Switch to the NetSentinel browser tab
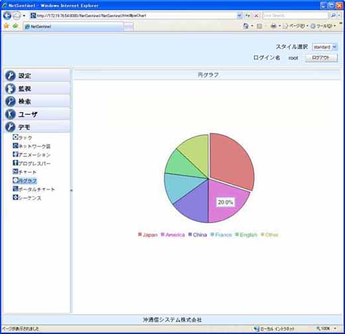Viewport: 345px width, 334px height. click(x=73, y=27)
